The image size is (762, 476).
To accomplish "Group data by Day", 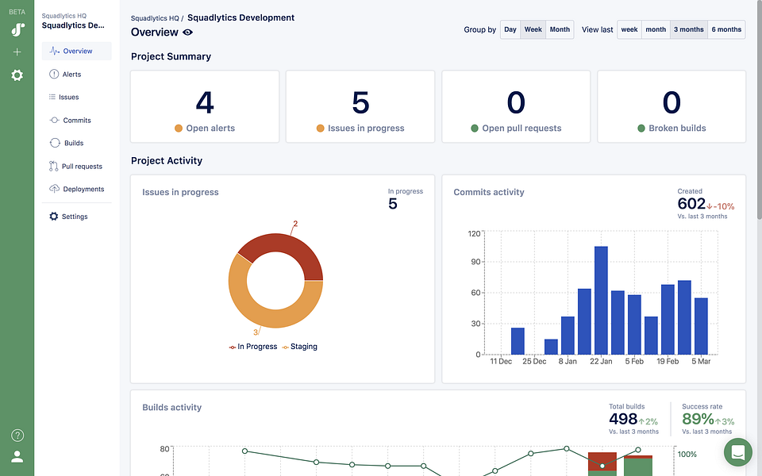I will click(510, 29).
